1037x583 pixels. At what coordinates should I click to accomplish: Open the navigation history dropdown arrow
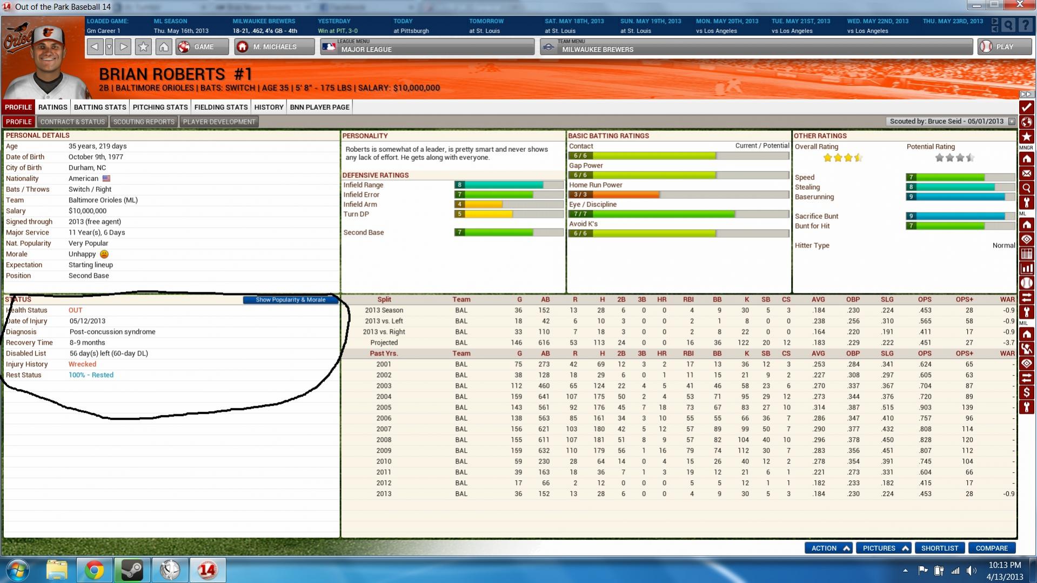(109, 47)
